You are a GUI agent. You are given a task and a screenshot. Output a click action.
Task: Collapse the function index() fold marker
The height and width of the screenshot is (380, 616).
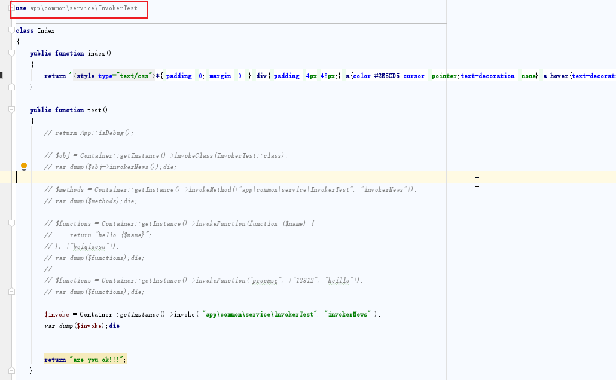(11, 53)
